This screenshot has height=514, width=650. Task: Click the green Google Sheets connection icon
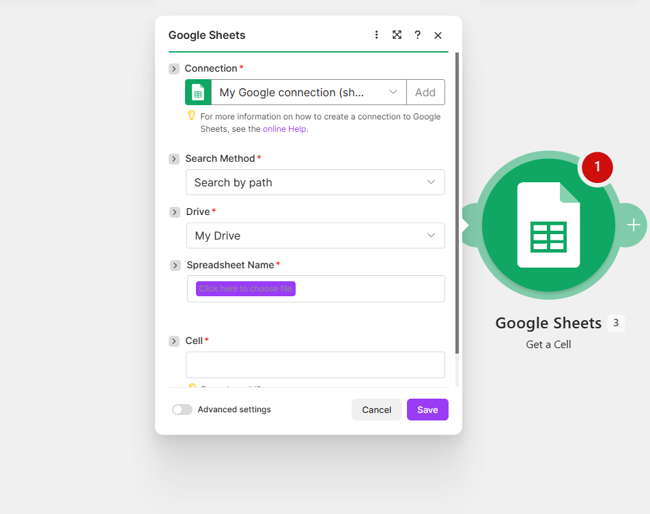(198, 92)
